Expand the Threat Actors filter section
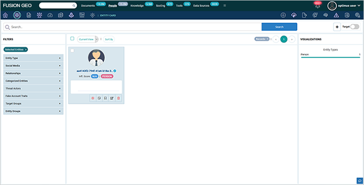This screenshot has width=364, height=185. [x=33, y=88]
